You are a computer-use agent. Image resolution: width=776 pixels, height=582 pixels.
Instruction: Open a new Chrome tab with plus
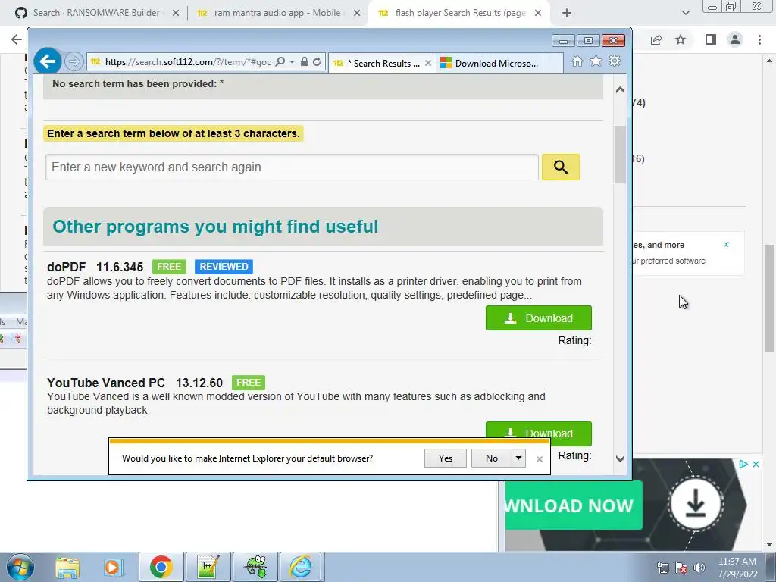point(567,14)
